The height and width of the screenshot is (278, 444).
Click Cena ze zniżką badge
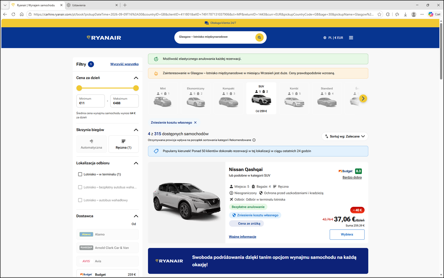[x=246, y=224]
